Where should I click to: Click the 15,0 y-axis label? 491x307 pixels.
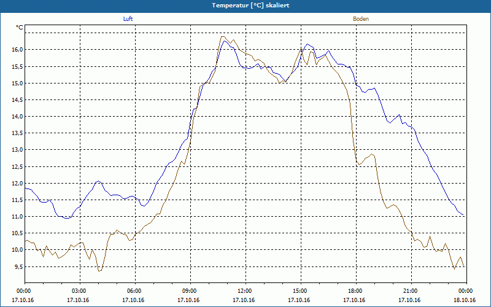(x=18, y=83)
